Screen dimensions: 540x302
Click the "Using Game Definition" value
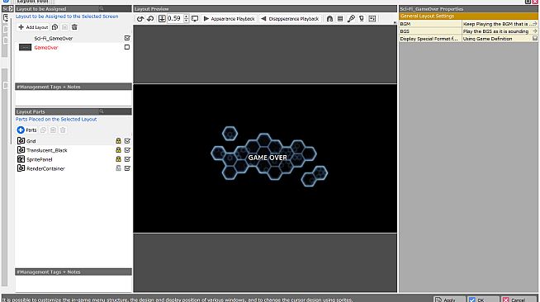[487, 39]
